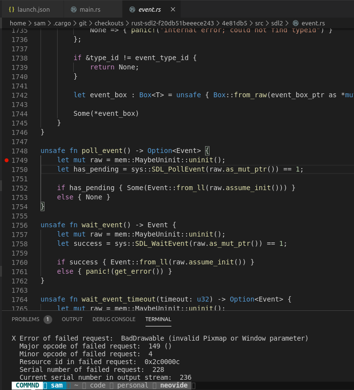Click the Rust icon on main.rs tab

(74, 9)
